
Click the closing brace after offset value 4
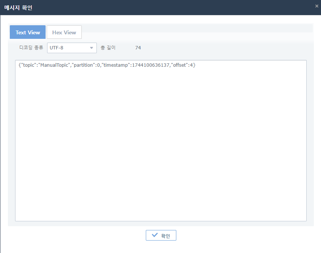pyautogui.click(x=194, y=65)
